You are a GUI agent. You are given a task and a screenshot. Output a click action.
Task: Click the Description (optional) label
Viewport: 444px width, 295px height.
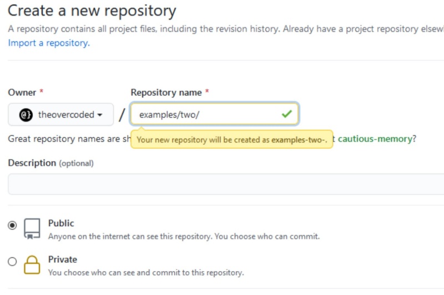[x=51, y=163]
